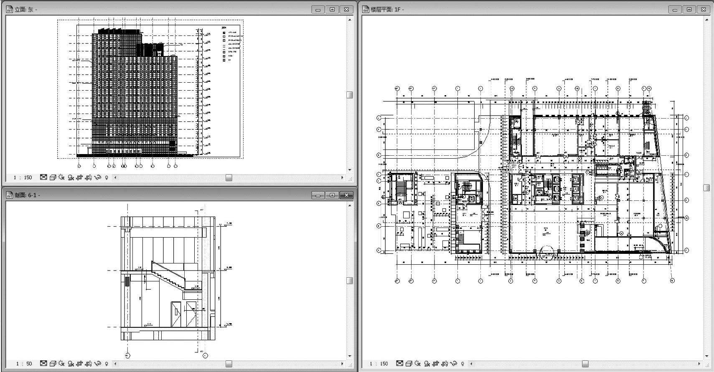
Task: Toggle crop view in the 6-1 section view
Action: [x=79, y=364]
